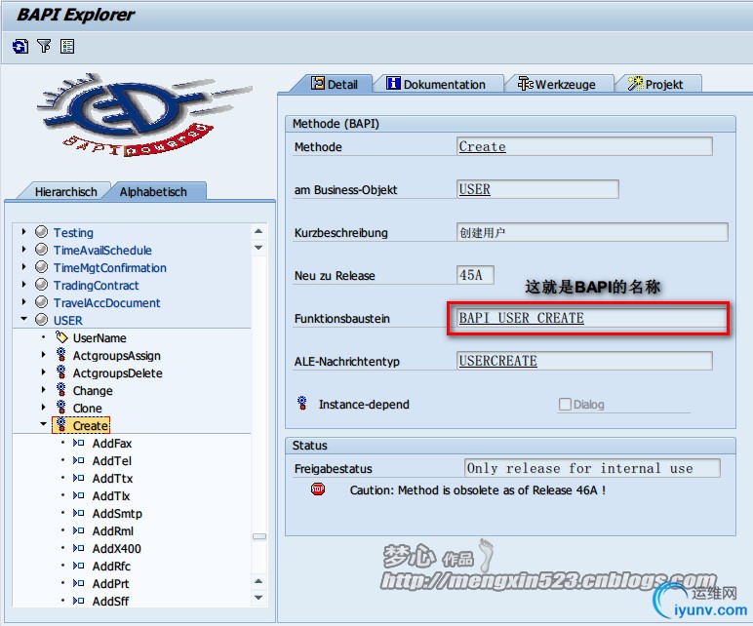Select the AddTlx parameter row
Image resolution: width=753 pixels, height=626 pixels.
tap(111, 496)
